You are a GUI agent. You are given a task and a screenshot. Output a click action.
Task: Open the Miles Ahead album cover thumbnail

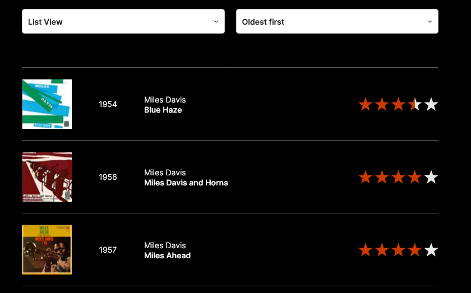click(47, 250)
